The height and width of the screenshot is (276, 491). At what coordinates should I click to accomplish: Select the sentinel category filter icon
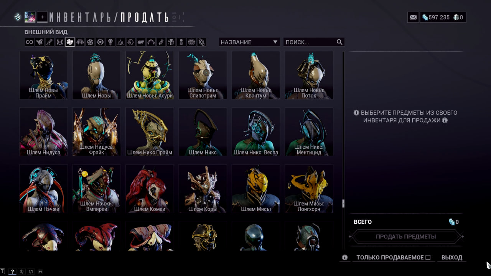click(x=80, y=42)
